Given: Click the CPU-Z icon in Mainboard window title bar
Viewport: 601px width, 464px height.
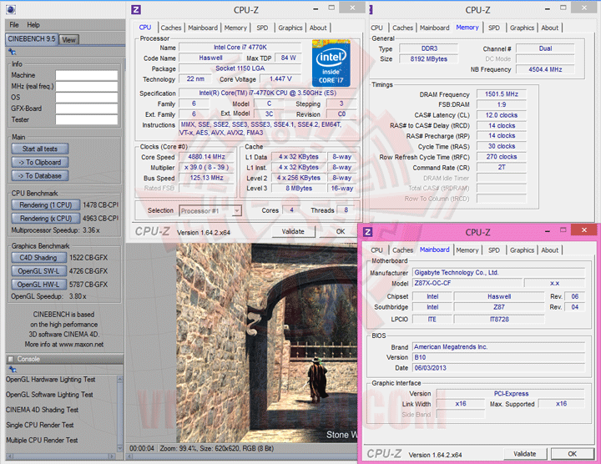Looking at the screenshot, I should coord(367,232).
